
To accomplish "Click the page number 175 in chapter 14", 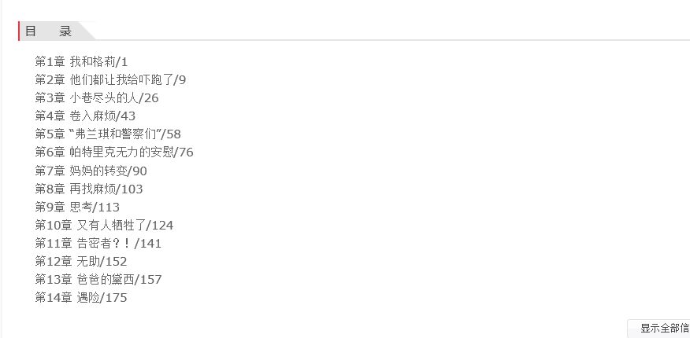I will [117, 298].
